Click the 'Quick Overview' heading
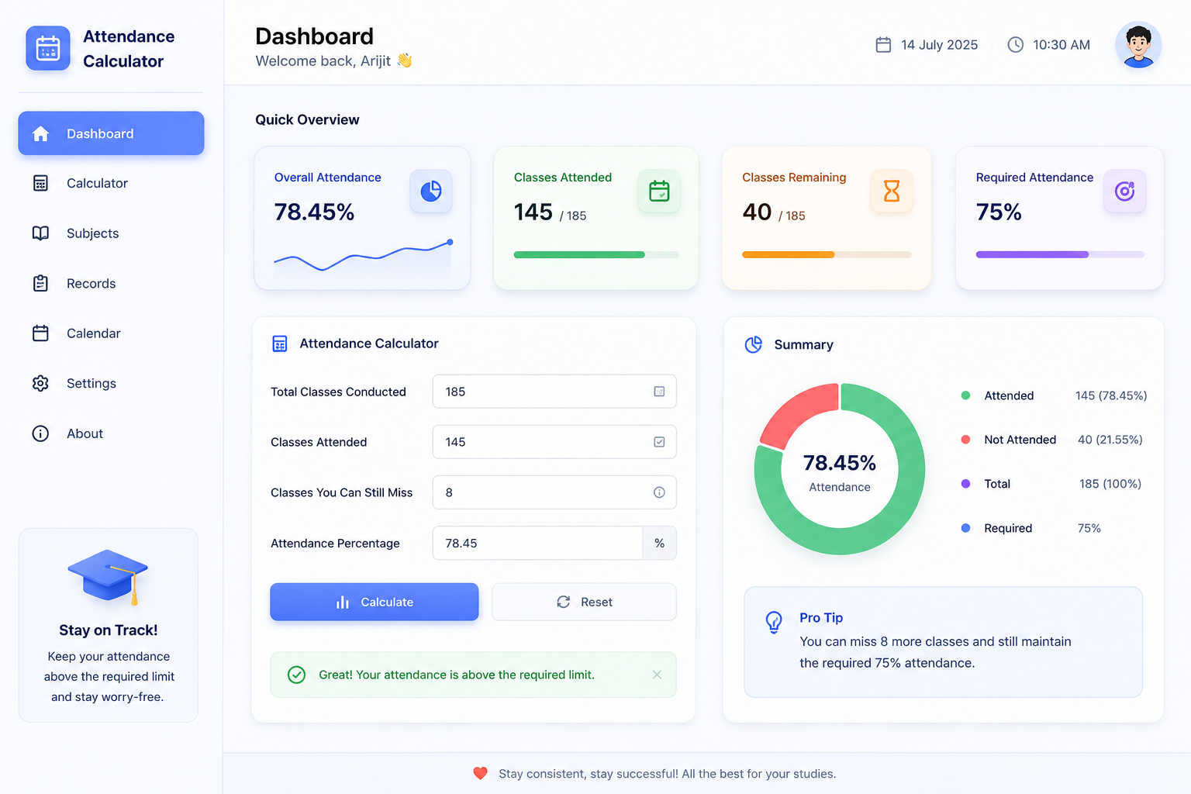The width and height of the screenshot is (1191, 794). coord(307,119)
